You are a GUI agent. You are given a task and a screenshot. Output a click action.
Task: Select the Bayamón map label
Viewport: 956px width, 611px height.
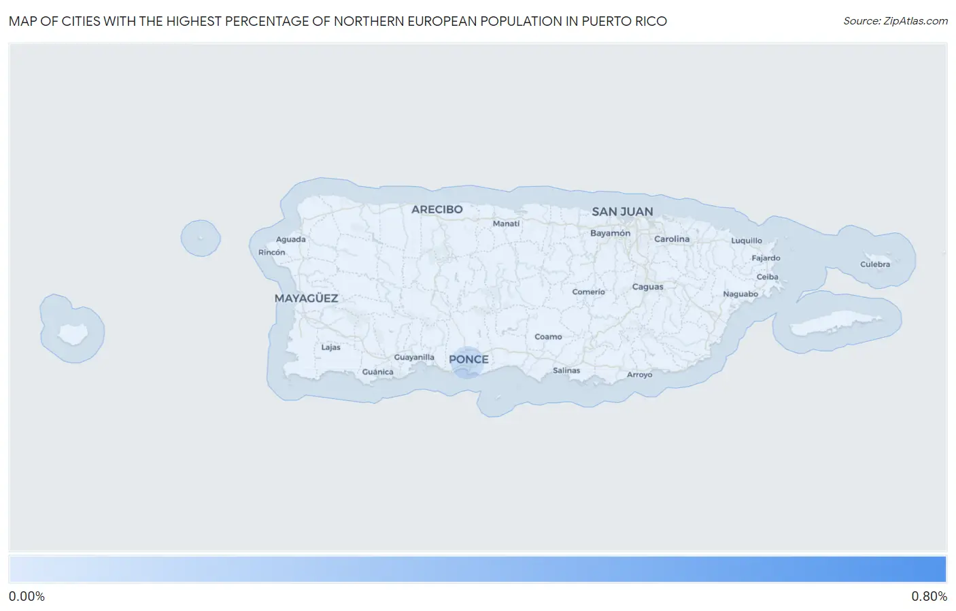[x=610, y=233]
